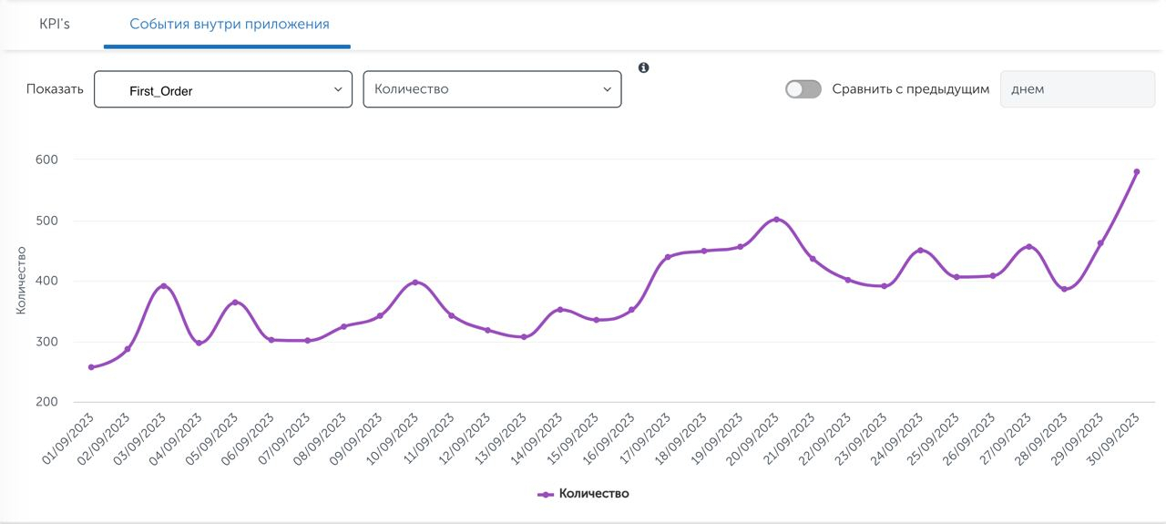Click the data point for 17/09/2023
The image size is (1166, 524).
668,257
